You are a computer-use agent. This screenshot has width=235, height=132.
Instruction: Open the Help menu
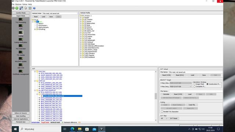pos(30,4)
